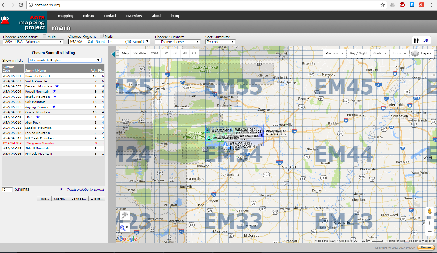This screenshot has height=253, width=437.
Task: Select the Ouachita Pinnacle row
Action: click(x=53, y=76)
